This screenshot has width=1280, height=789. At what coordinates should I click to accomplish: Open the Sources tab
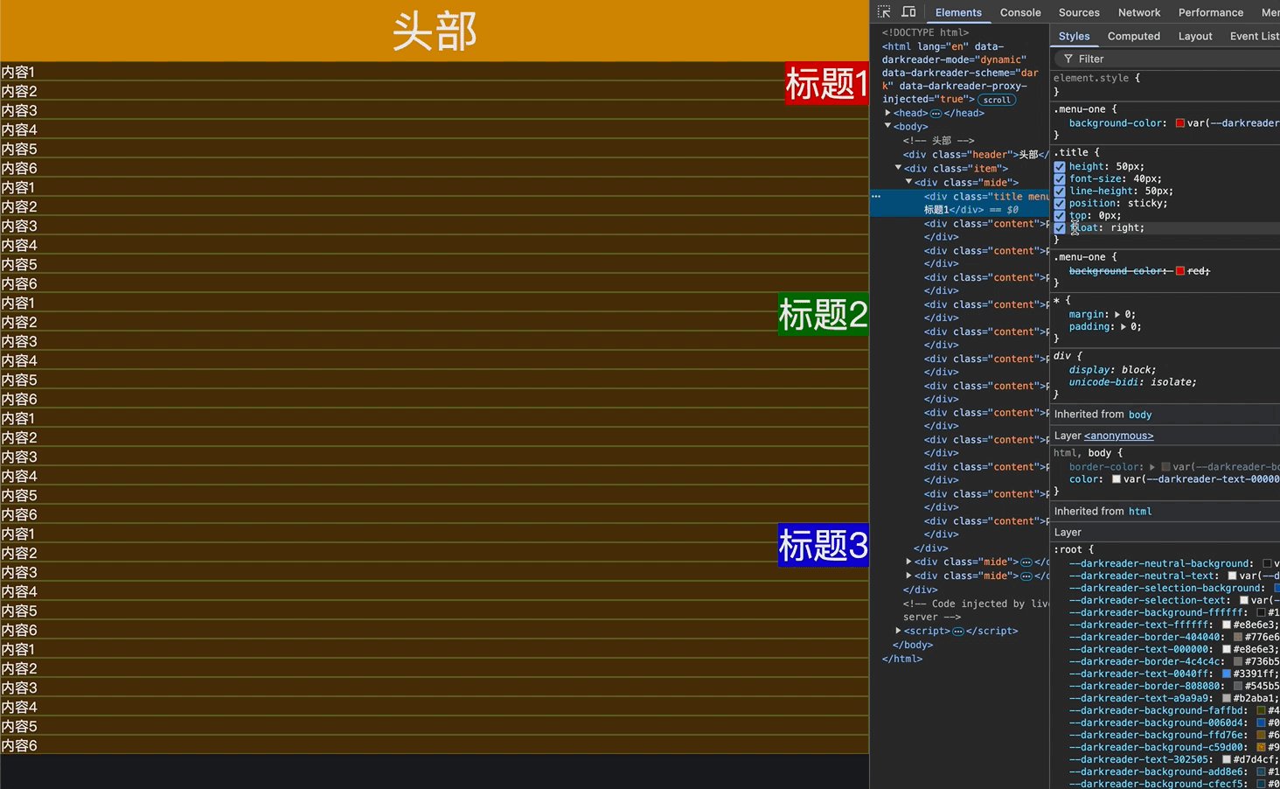[1079, 12]
